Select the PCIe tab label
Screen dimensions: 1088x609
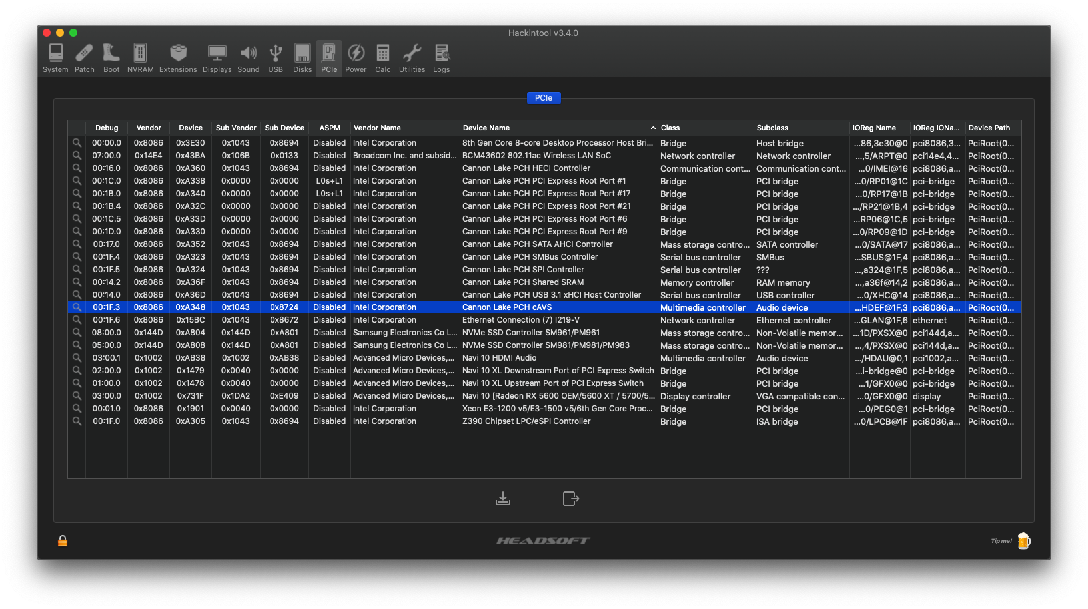pyautogui.click(x=544, y=98)
